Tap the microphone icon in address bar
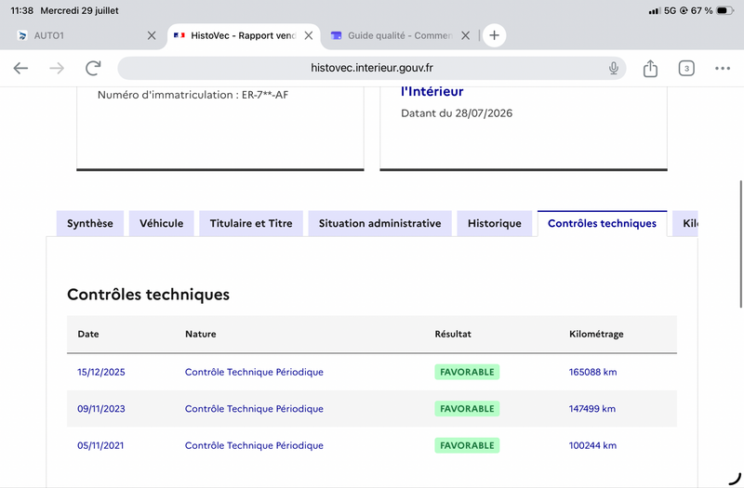744x488 pixels. [x=614, y=68]
